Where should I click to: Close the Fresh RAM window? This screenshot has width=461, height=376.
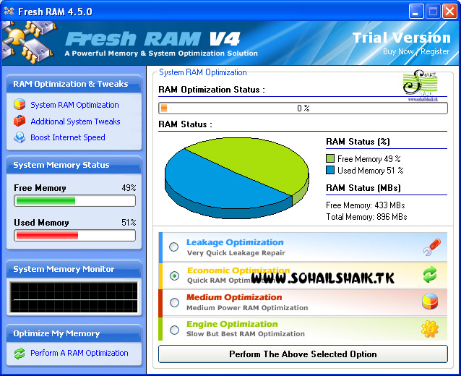pyautogui.click(x=449, y=12)
